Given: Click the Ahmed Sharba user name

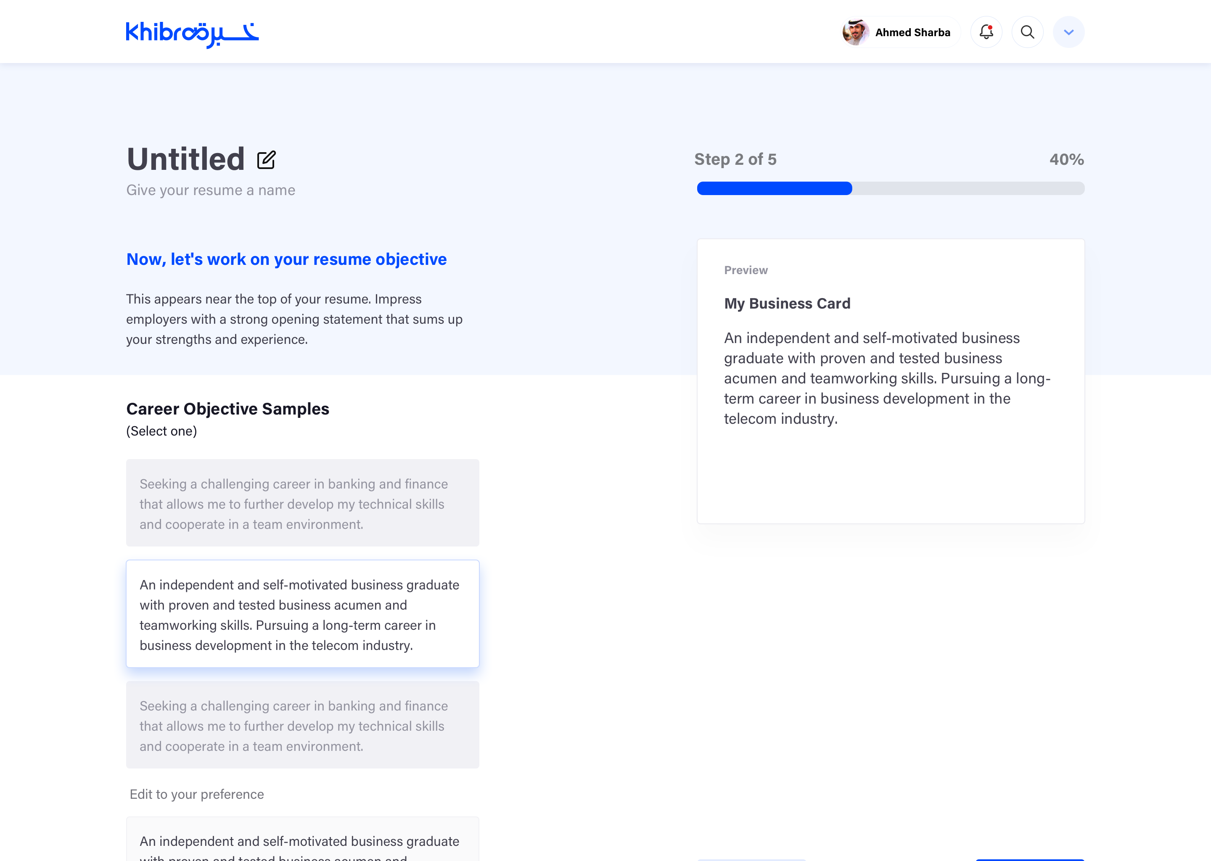Looking at the screenshot, I should [912, 32].
